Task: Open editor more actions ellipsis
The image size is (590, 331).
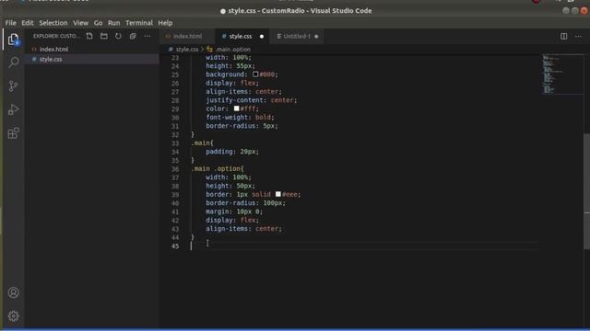Action: (x=578, y=36)
